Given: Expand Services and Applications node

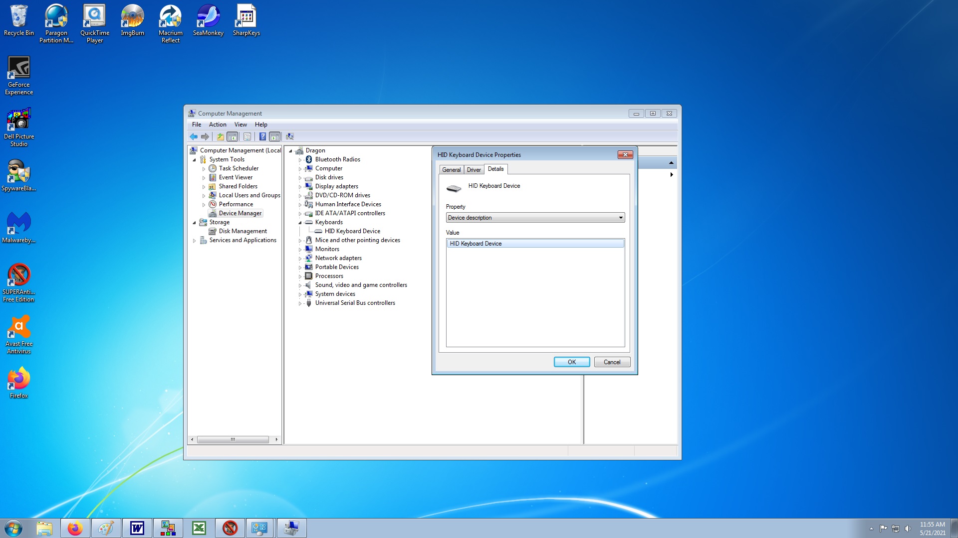Looking at the screenshot, I should coord(194,241).
